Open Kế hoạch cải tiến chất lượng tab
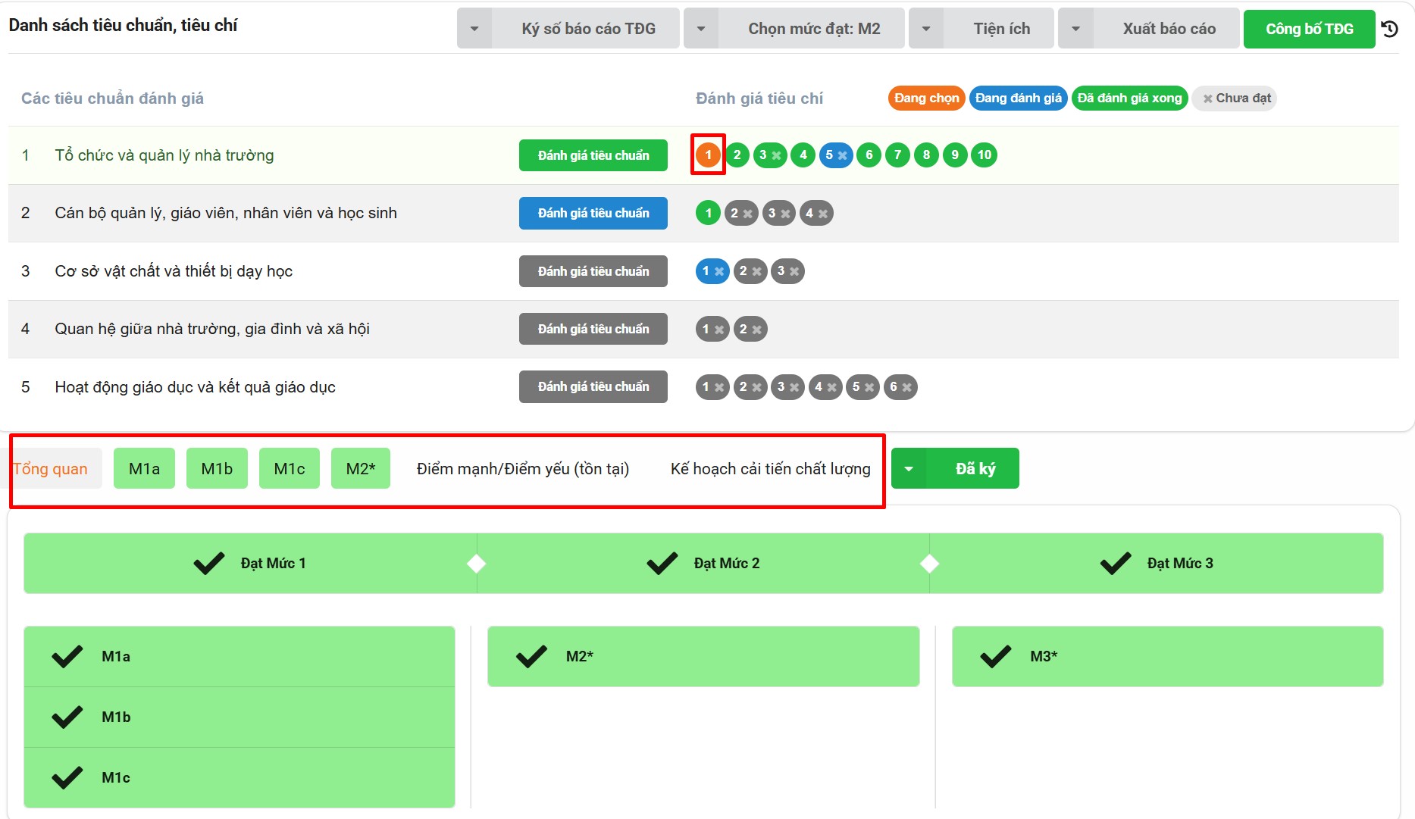The width and height of the screenshot is (1415, 819). [770, 469]
